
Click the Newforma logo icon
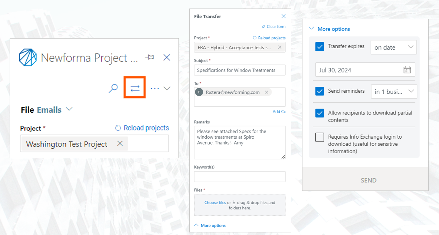tap(28, 58)
